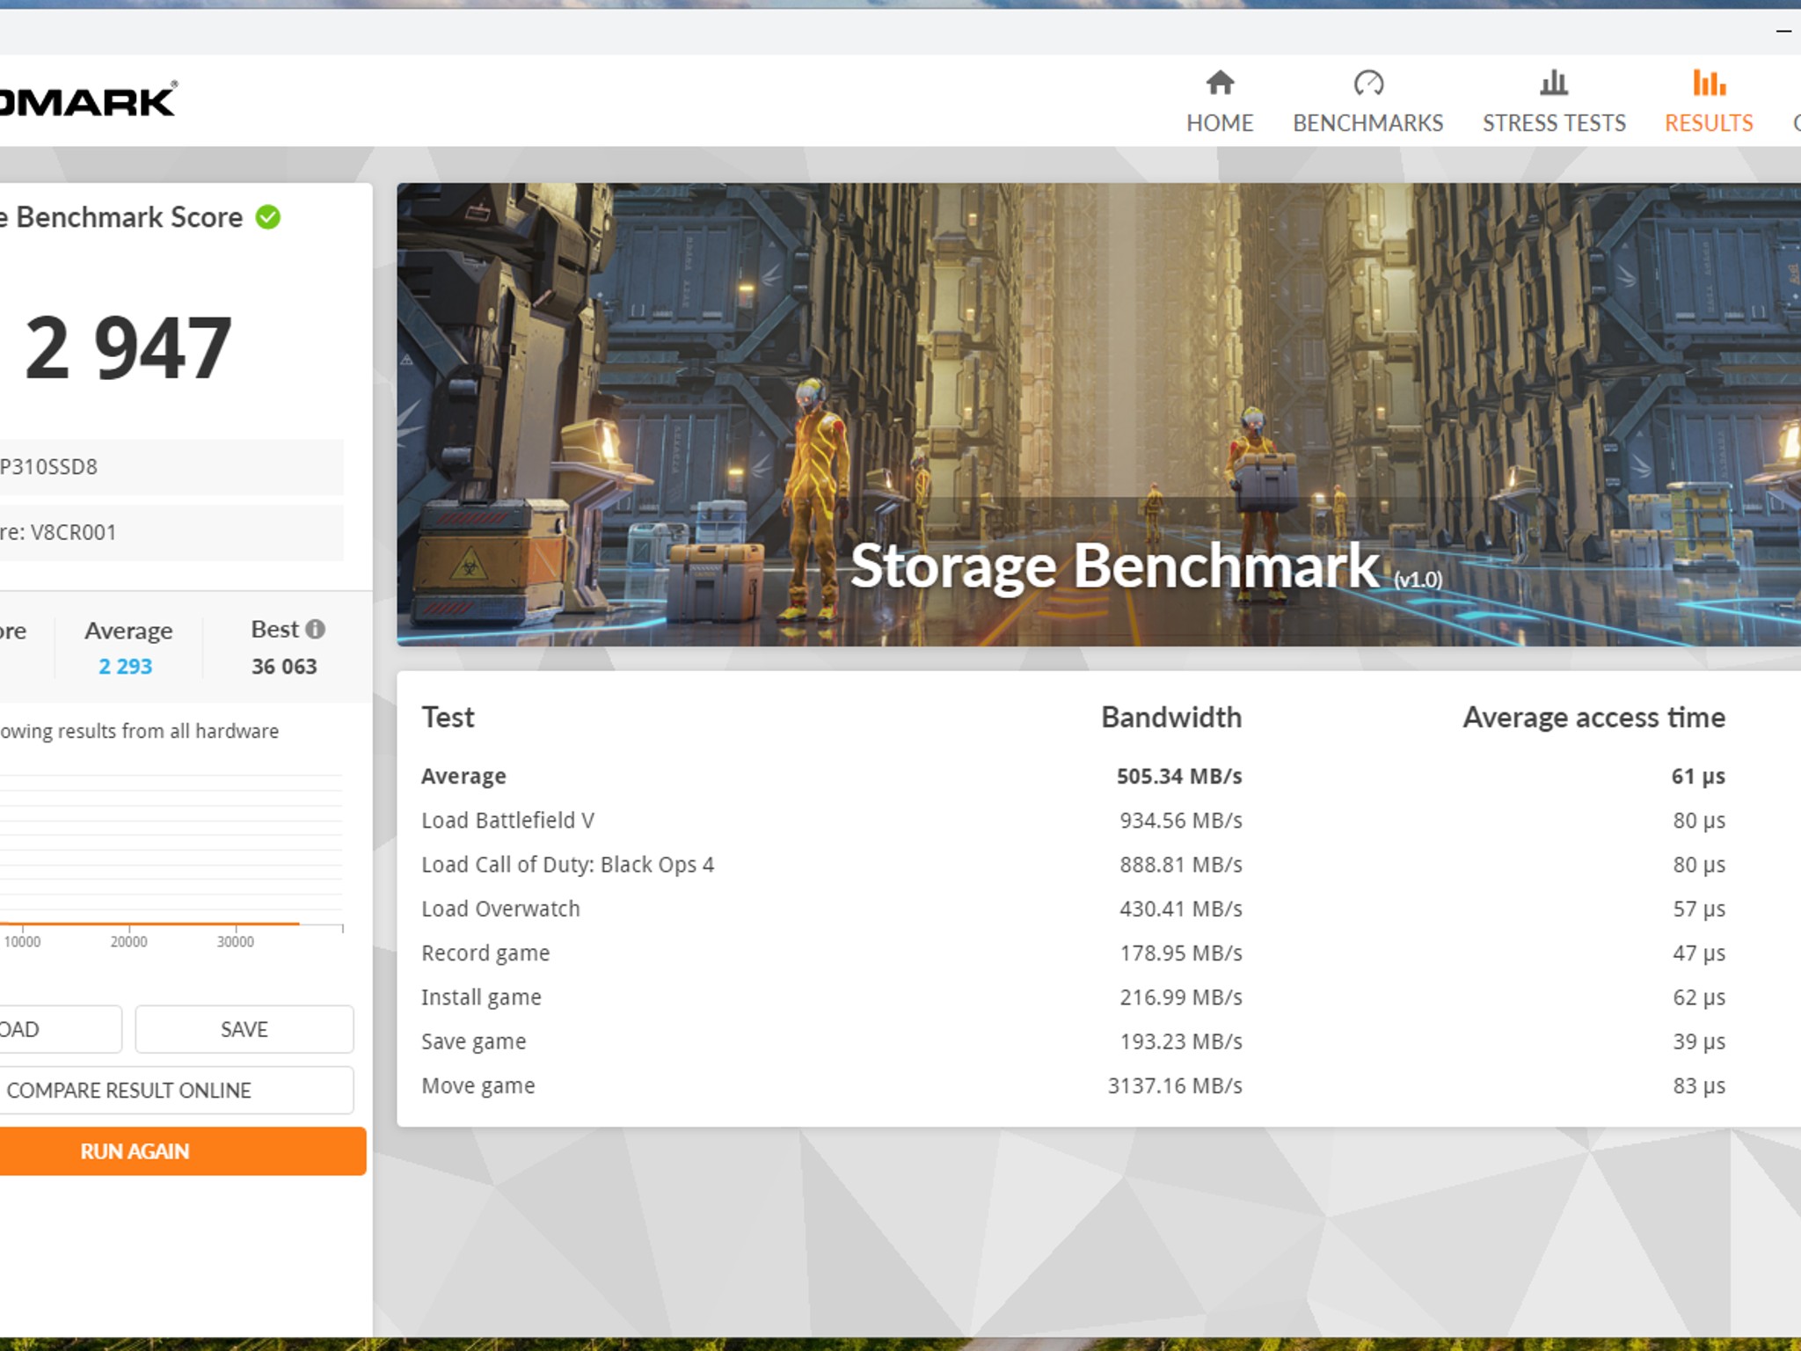
Task: Click the SAVE button
Action: [244, 1029]
